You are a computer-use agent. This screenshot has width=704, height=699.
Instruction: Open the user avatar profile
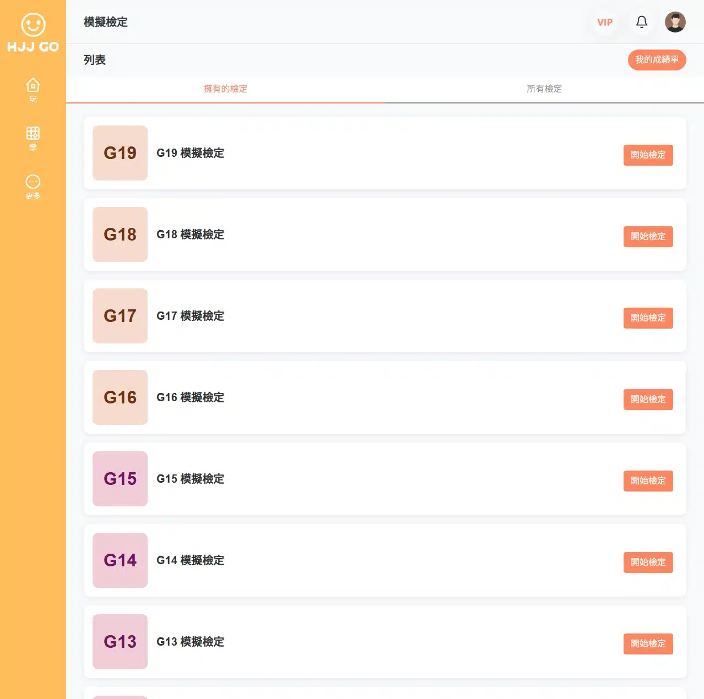tap(675, 22)
